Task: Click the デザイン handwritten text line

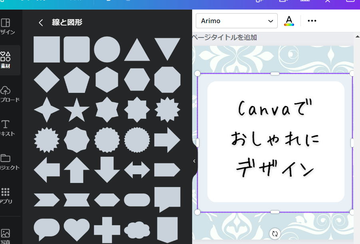Action: (x=275, y=168)
